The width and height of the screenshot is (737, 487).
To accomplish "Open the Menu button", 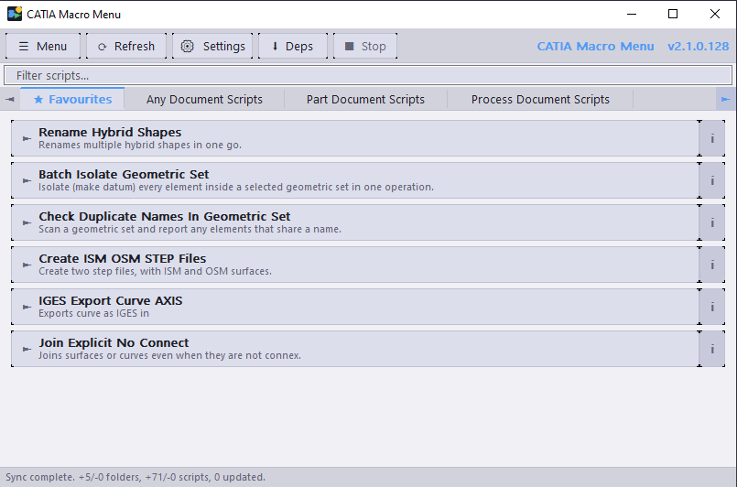I will 43,46.
